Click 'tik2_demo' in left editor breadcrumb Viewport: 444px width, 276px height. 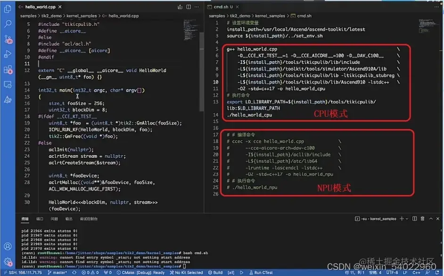[x=51, y=16]
